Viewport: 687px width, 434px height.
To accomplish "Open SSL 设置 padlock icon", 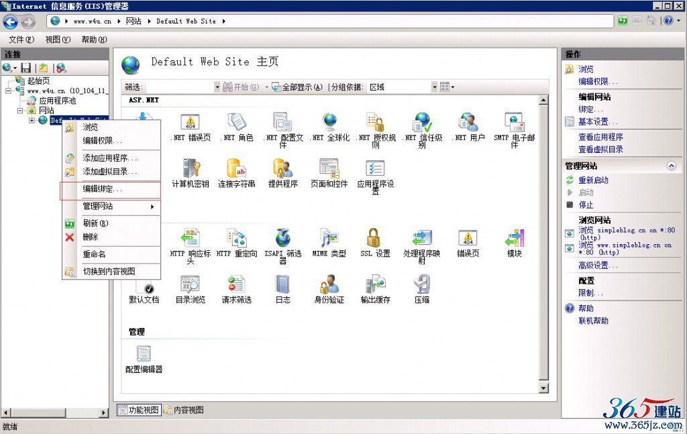I will (374, 238).
